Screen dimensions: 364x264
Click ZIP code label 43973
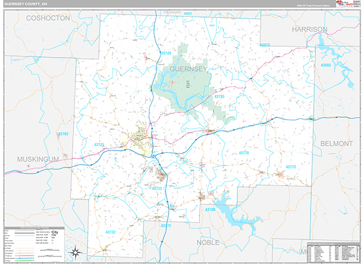click(265, 45)
